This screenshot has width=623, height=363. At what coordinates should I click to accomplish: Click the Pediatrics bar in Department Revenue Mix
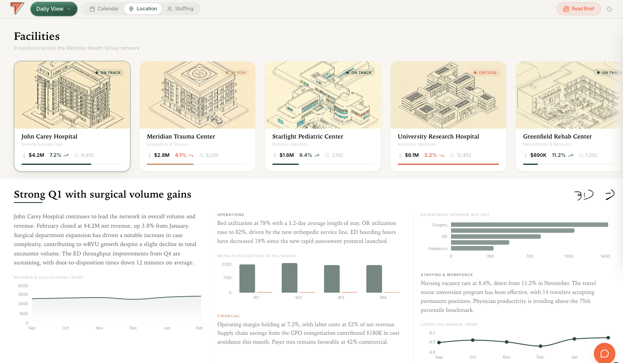[472, 248]
